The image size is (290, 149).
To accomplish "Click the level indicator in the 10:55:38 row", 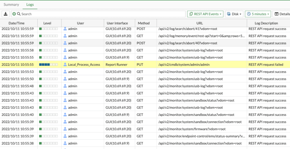I will [x=48, y=143].
